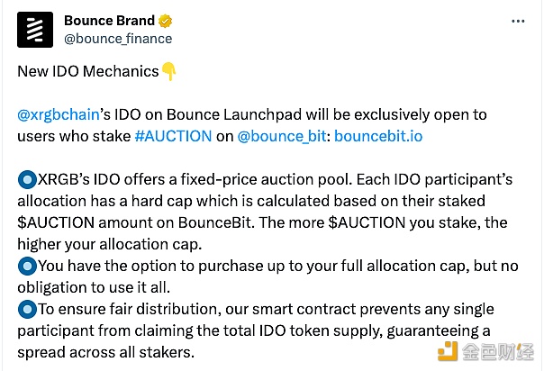
Task: Click the blue bullet before You have
Action: coord(27,267)
